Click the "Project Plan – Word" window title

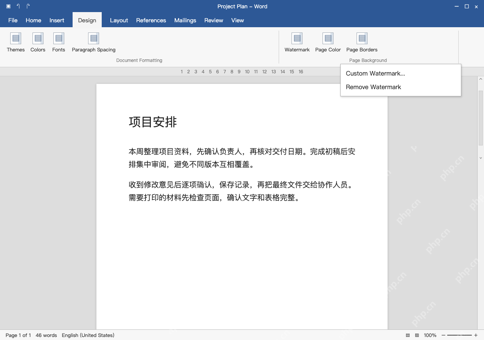pos(242,6)
